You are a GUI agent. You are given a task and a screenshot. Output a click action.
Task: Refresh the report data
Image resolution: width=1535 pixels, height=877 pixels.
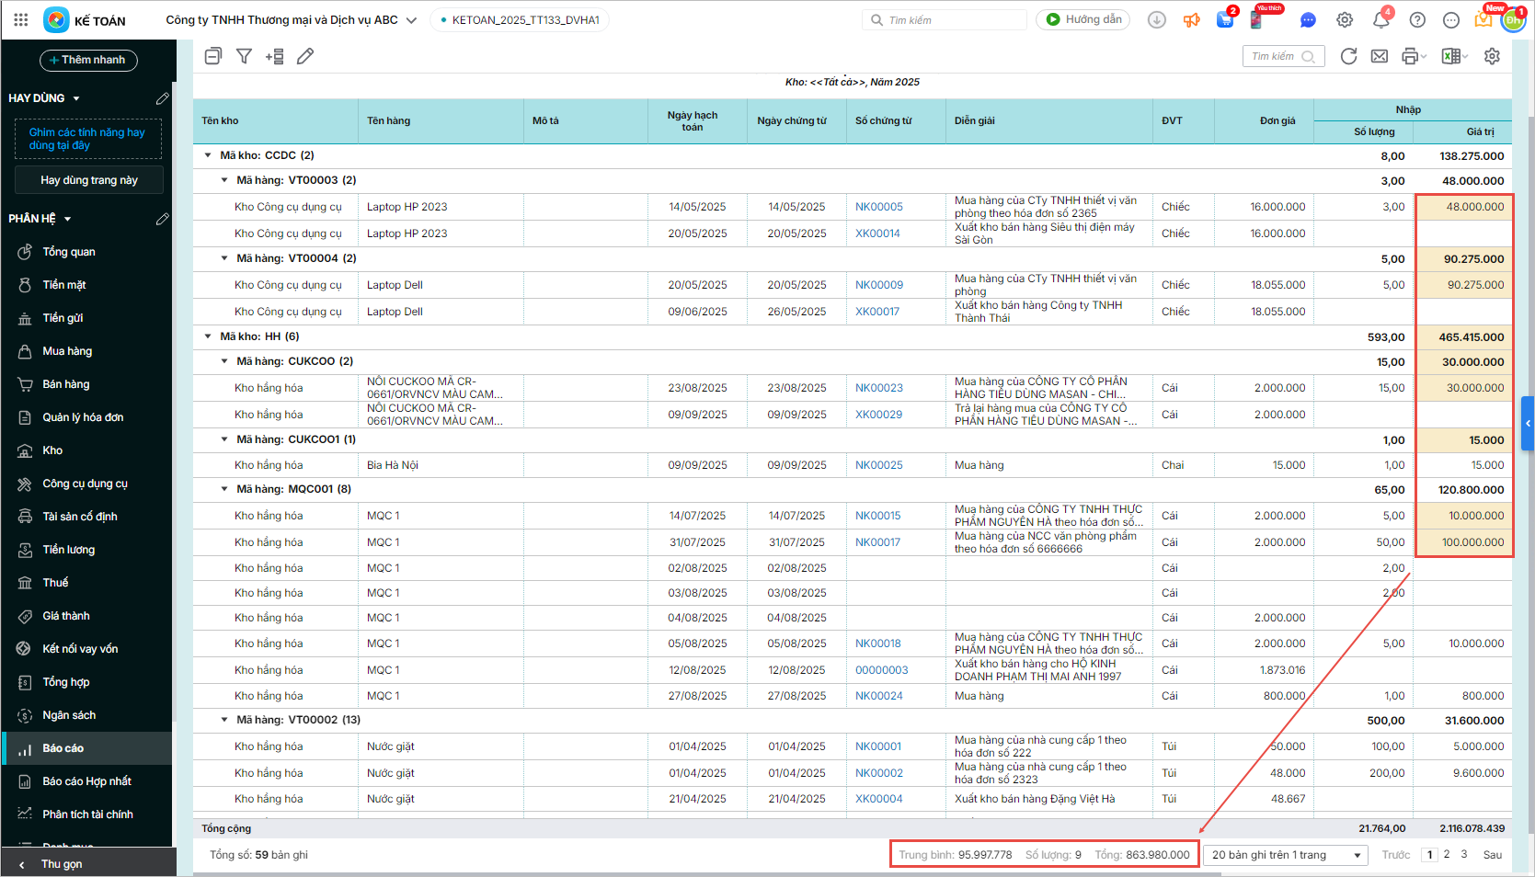pos(1348,56)
